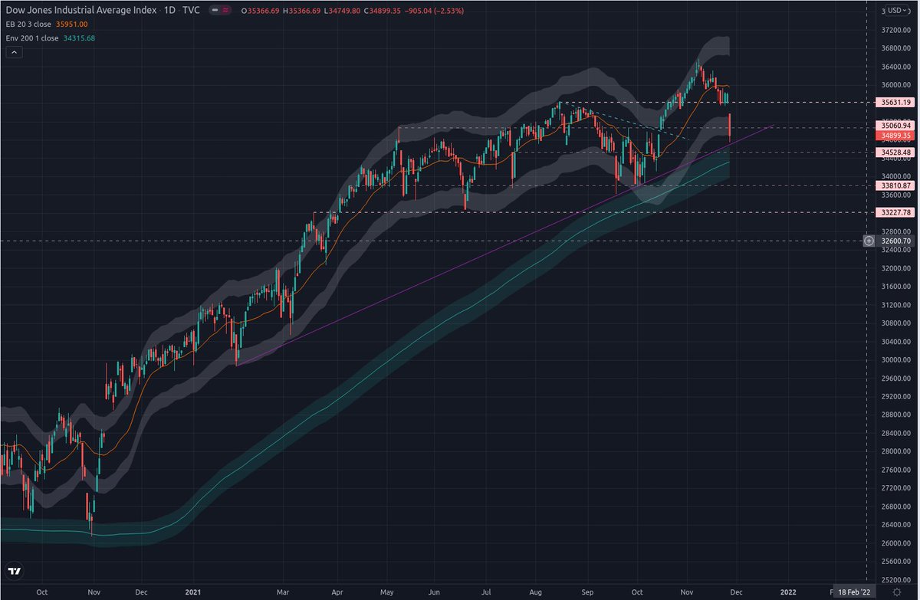Open the USD currency dropdown
Image resolution: width=920 pixels, height=600 pixels.
pyautogui.click(x=898, y=11)
